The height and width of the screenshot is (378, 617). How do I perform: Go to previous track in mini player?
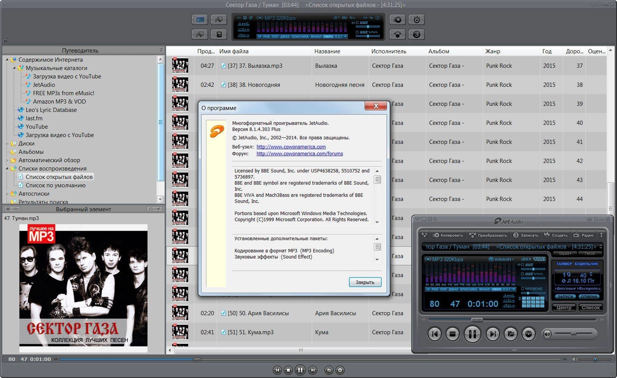(x=435, y=334)
